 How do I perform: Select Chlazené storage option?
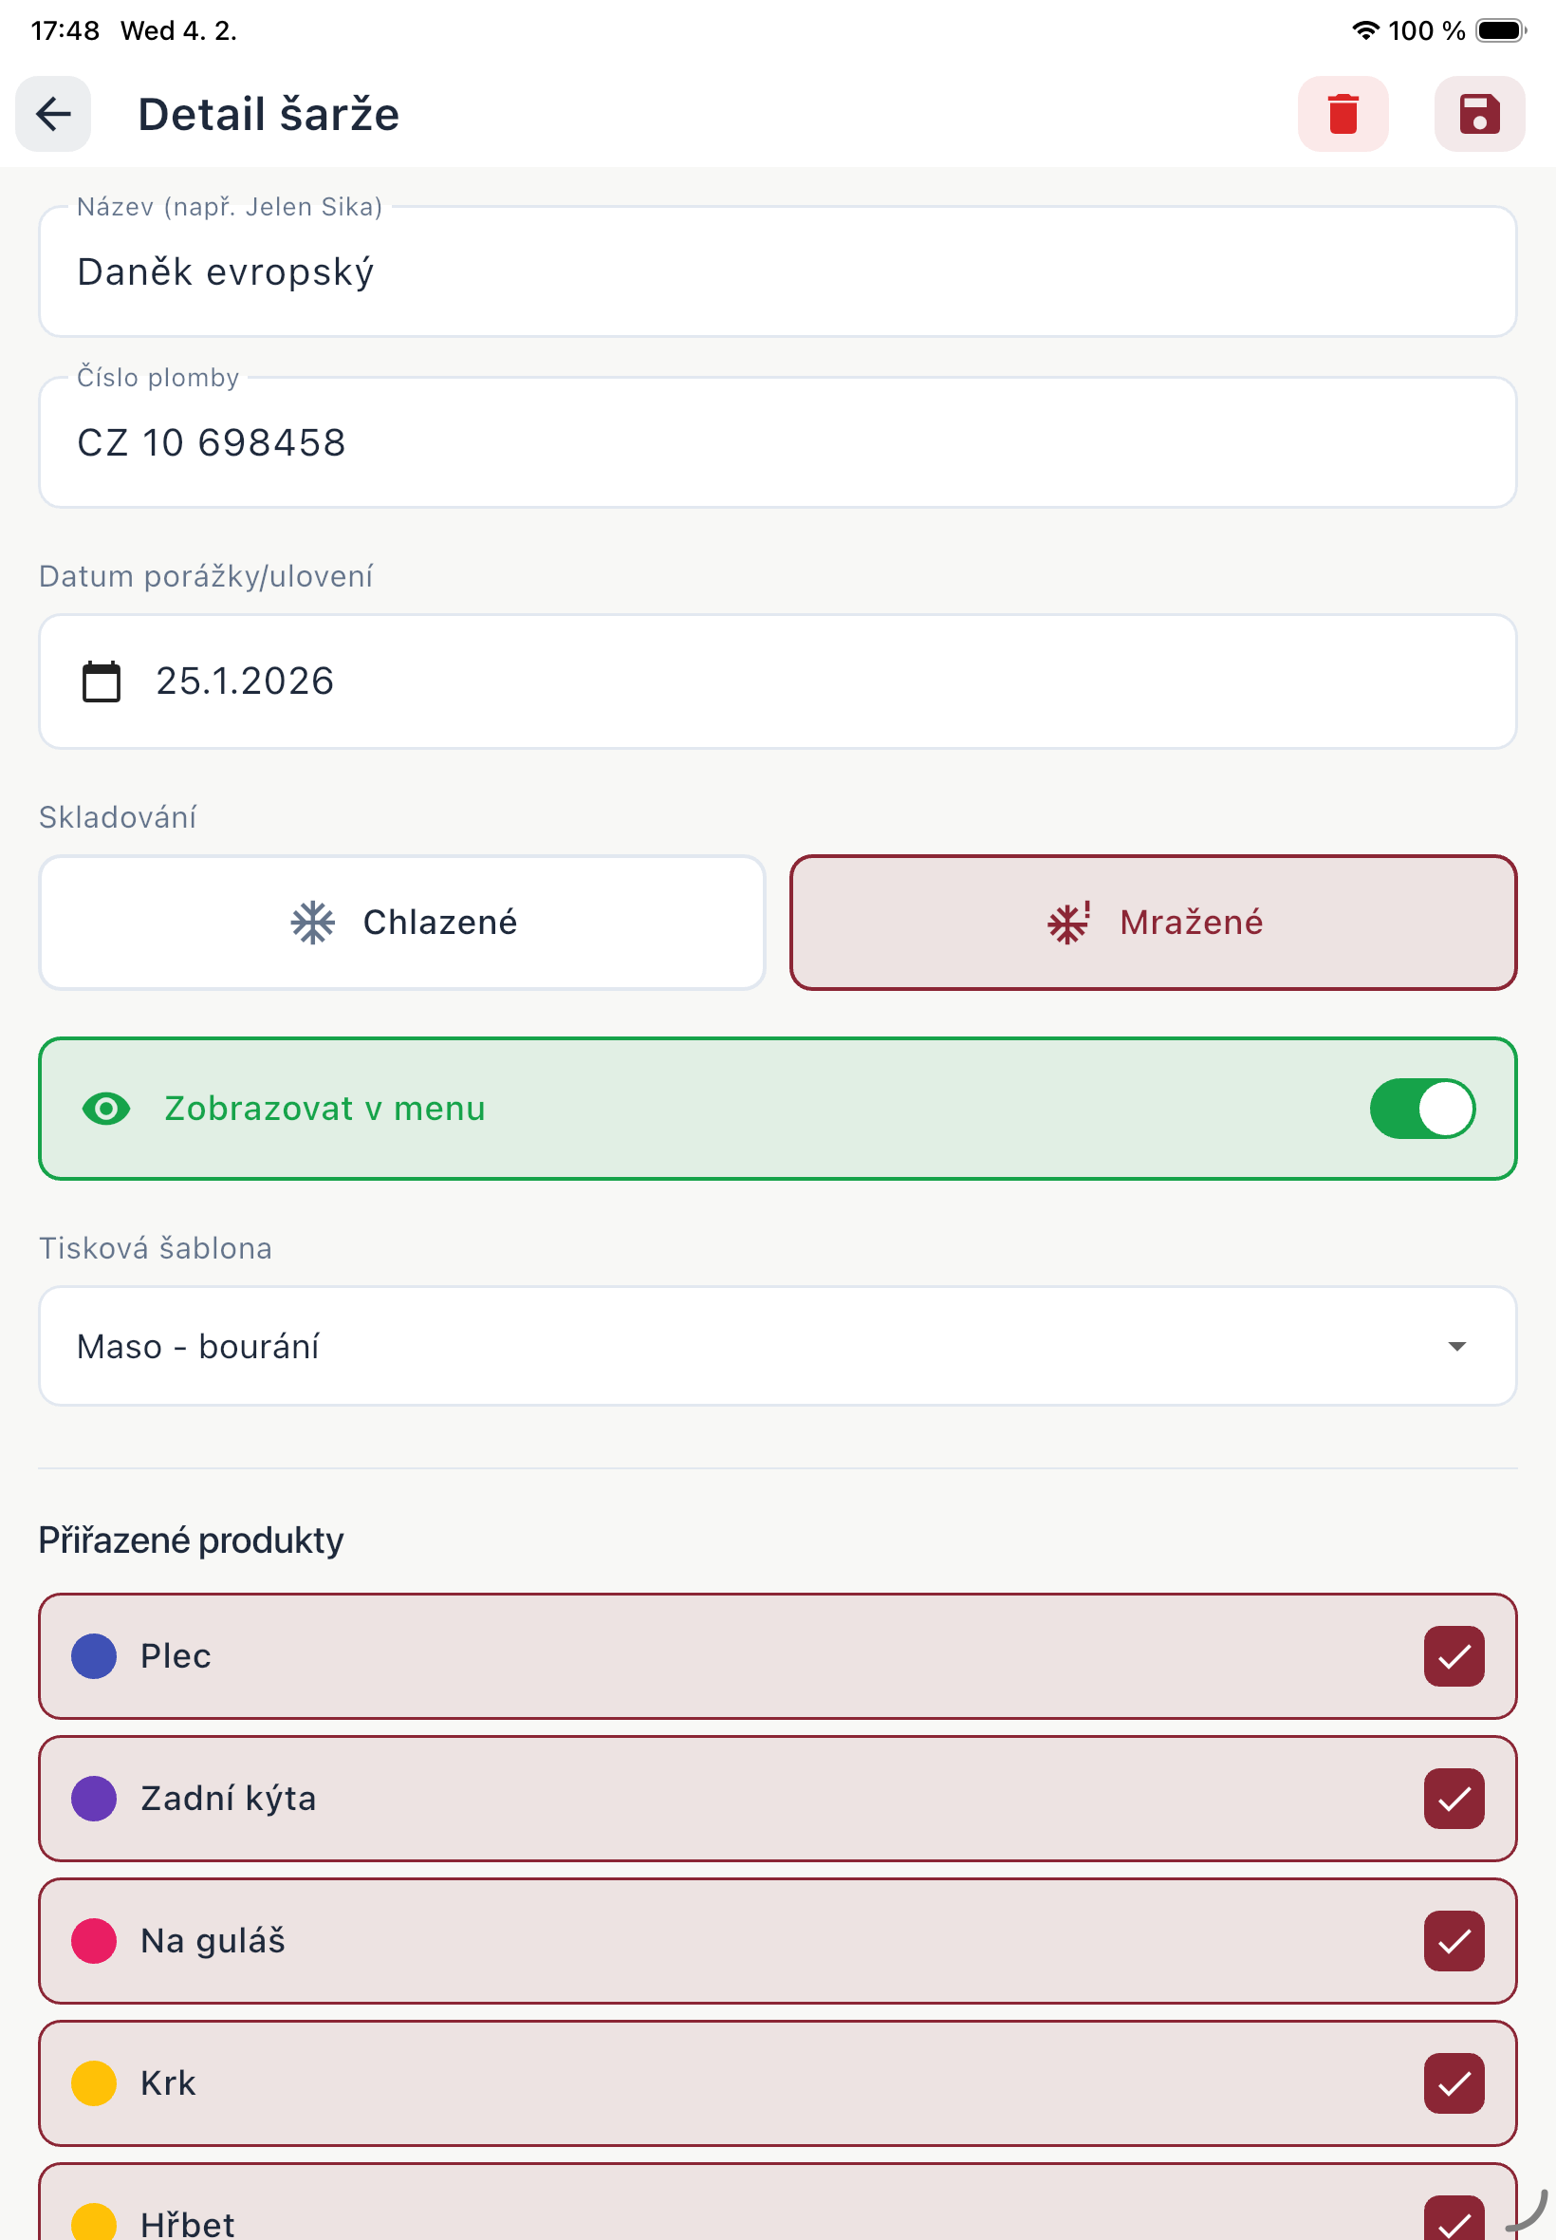(x=401, y=922)
